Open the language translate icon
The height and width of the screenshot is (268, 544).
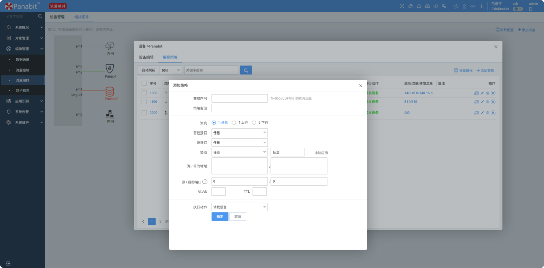[x=444, y=6]
